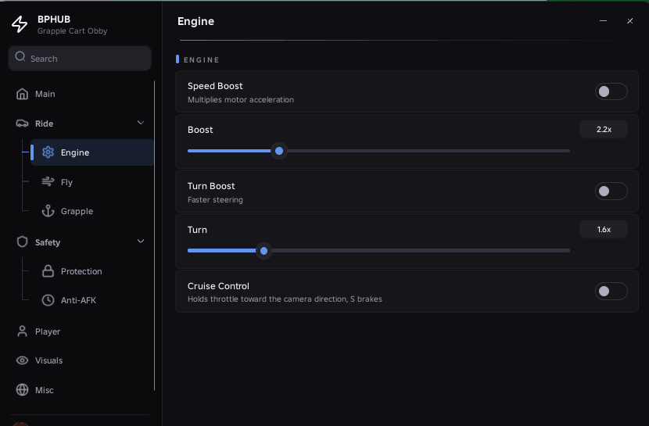
Task: Click the Ride car icon
Action: [x=22, y=124]
